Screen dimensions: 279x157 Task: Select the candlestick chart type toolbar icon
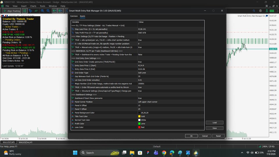25,11
